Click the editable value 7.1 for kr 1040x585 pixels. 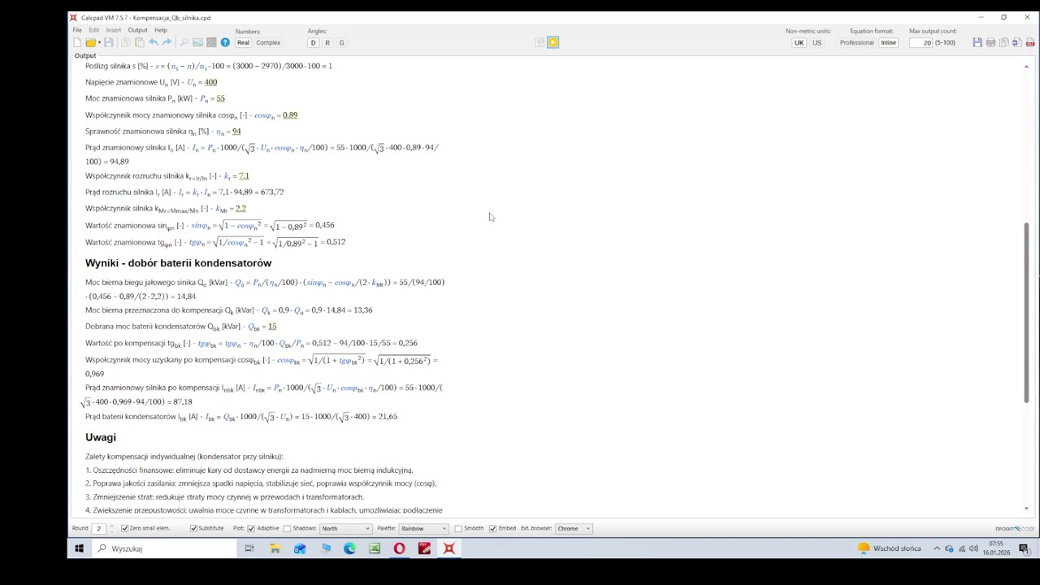tap(244, 175)
